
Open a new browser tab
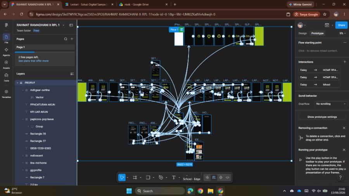click(175, 4)
